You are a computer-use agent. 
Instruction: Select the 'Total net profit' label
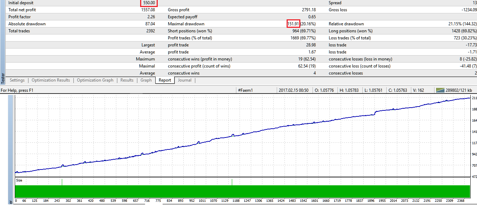(x=22, y=10)
